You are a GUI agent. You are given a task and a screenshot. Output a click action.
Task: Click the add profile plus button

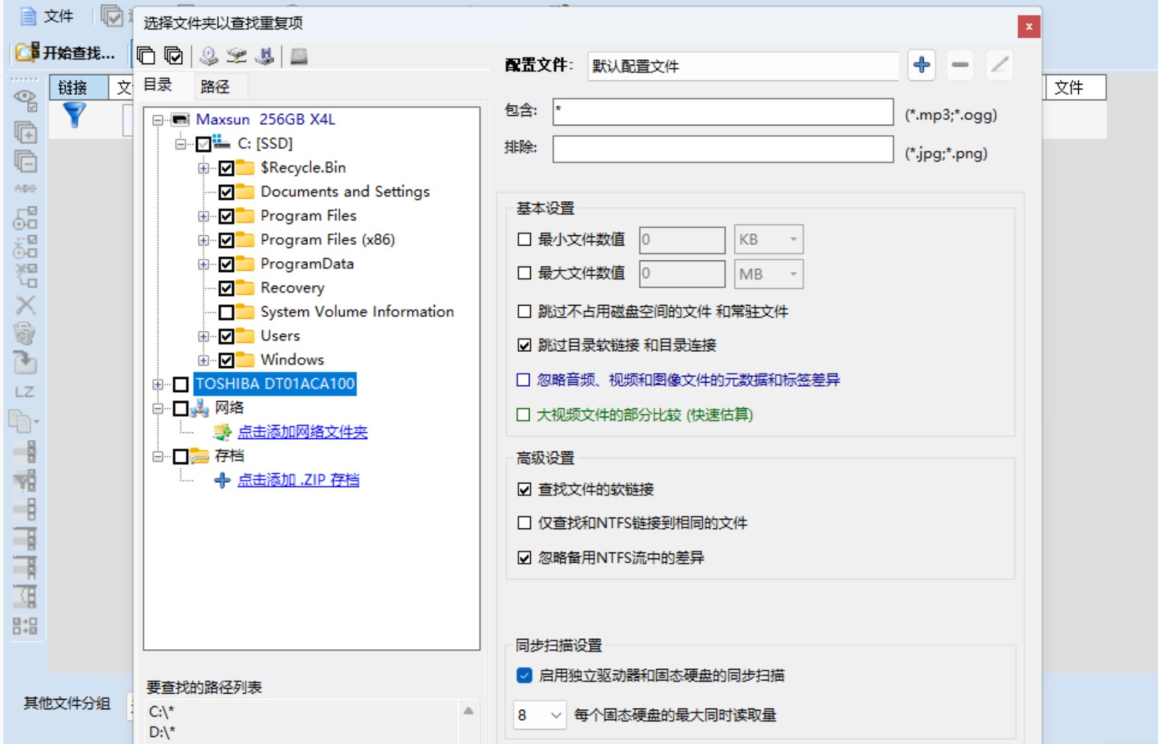click(x=921, y=65)
